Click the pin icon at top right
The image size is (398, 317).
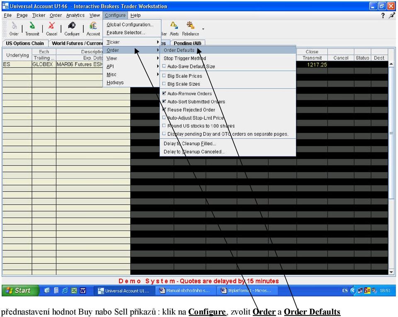coord(392,16)
